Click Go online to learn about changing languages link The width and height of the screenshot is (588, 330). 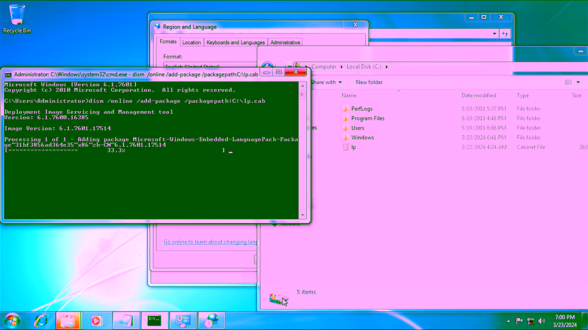click(210, 242)
